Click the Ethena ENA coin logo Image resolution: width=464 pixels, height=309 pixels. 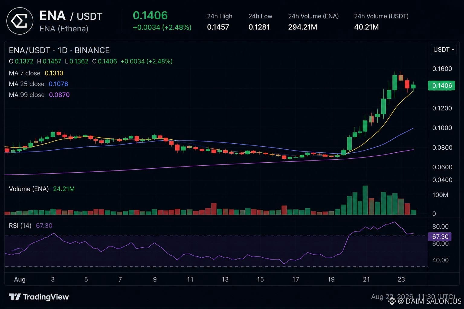point(20,21)
